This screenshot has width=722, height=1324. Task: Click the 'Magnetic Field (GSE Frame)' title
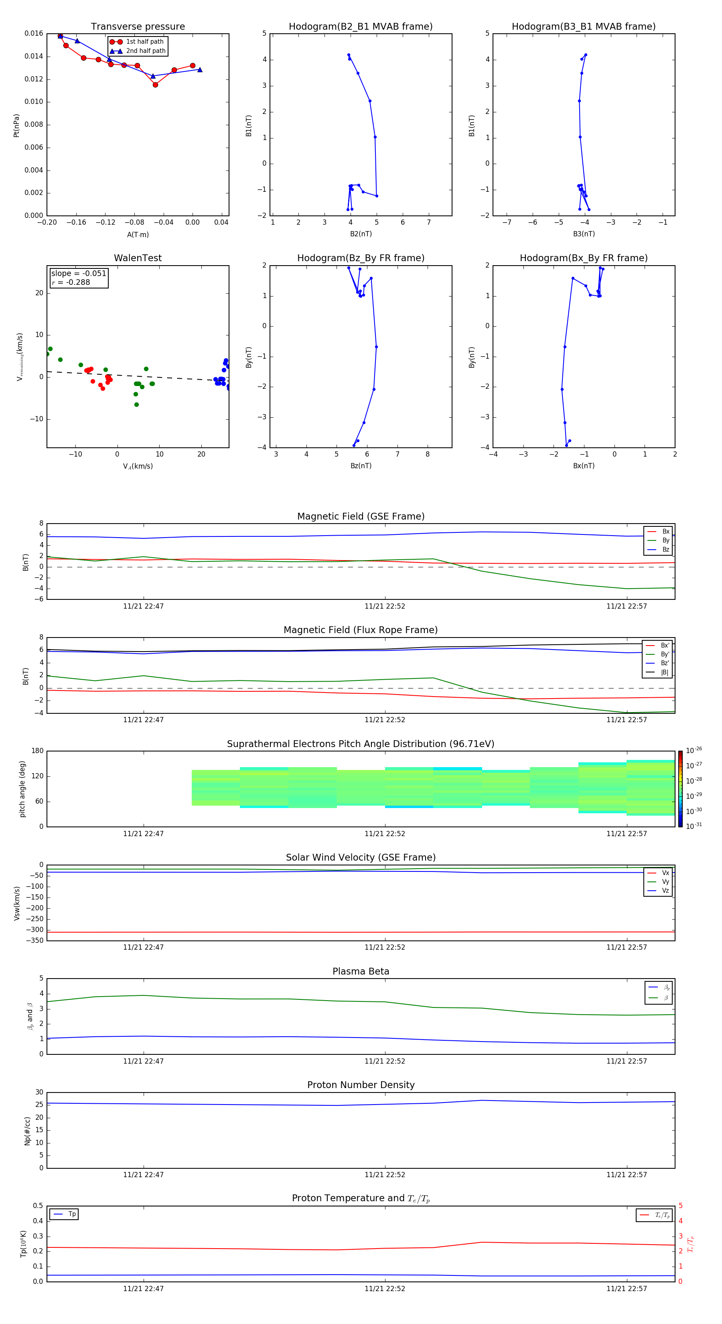coord(361,516)
